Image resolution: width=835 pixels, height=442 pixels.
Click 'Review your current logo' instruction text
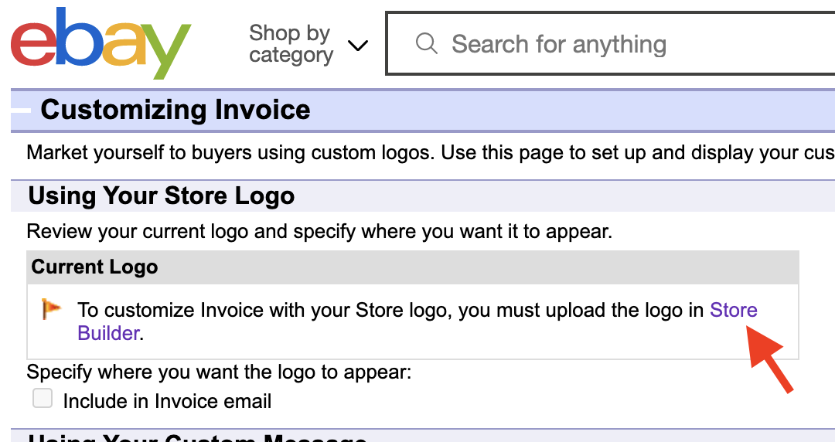coord(319,231)
